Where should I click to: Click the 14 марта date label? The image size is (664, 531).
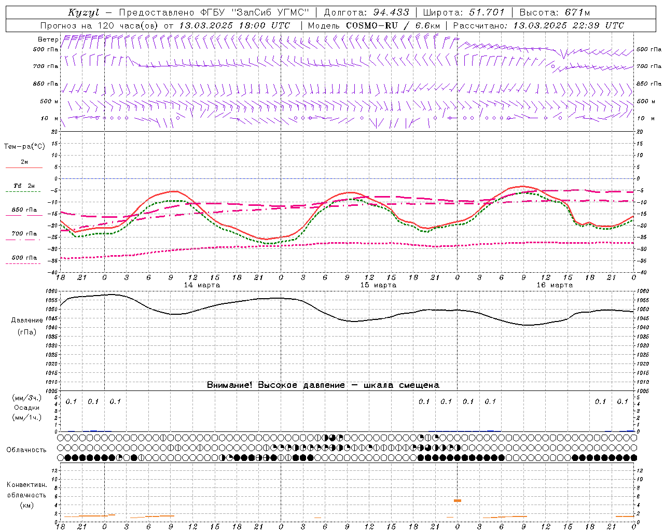tap(202, 285)
